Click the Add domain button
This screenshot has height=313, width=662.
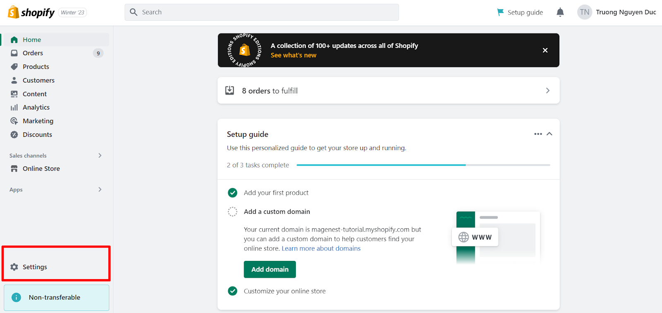coord(270,270)
